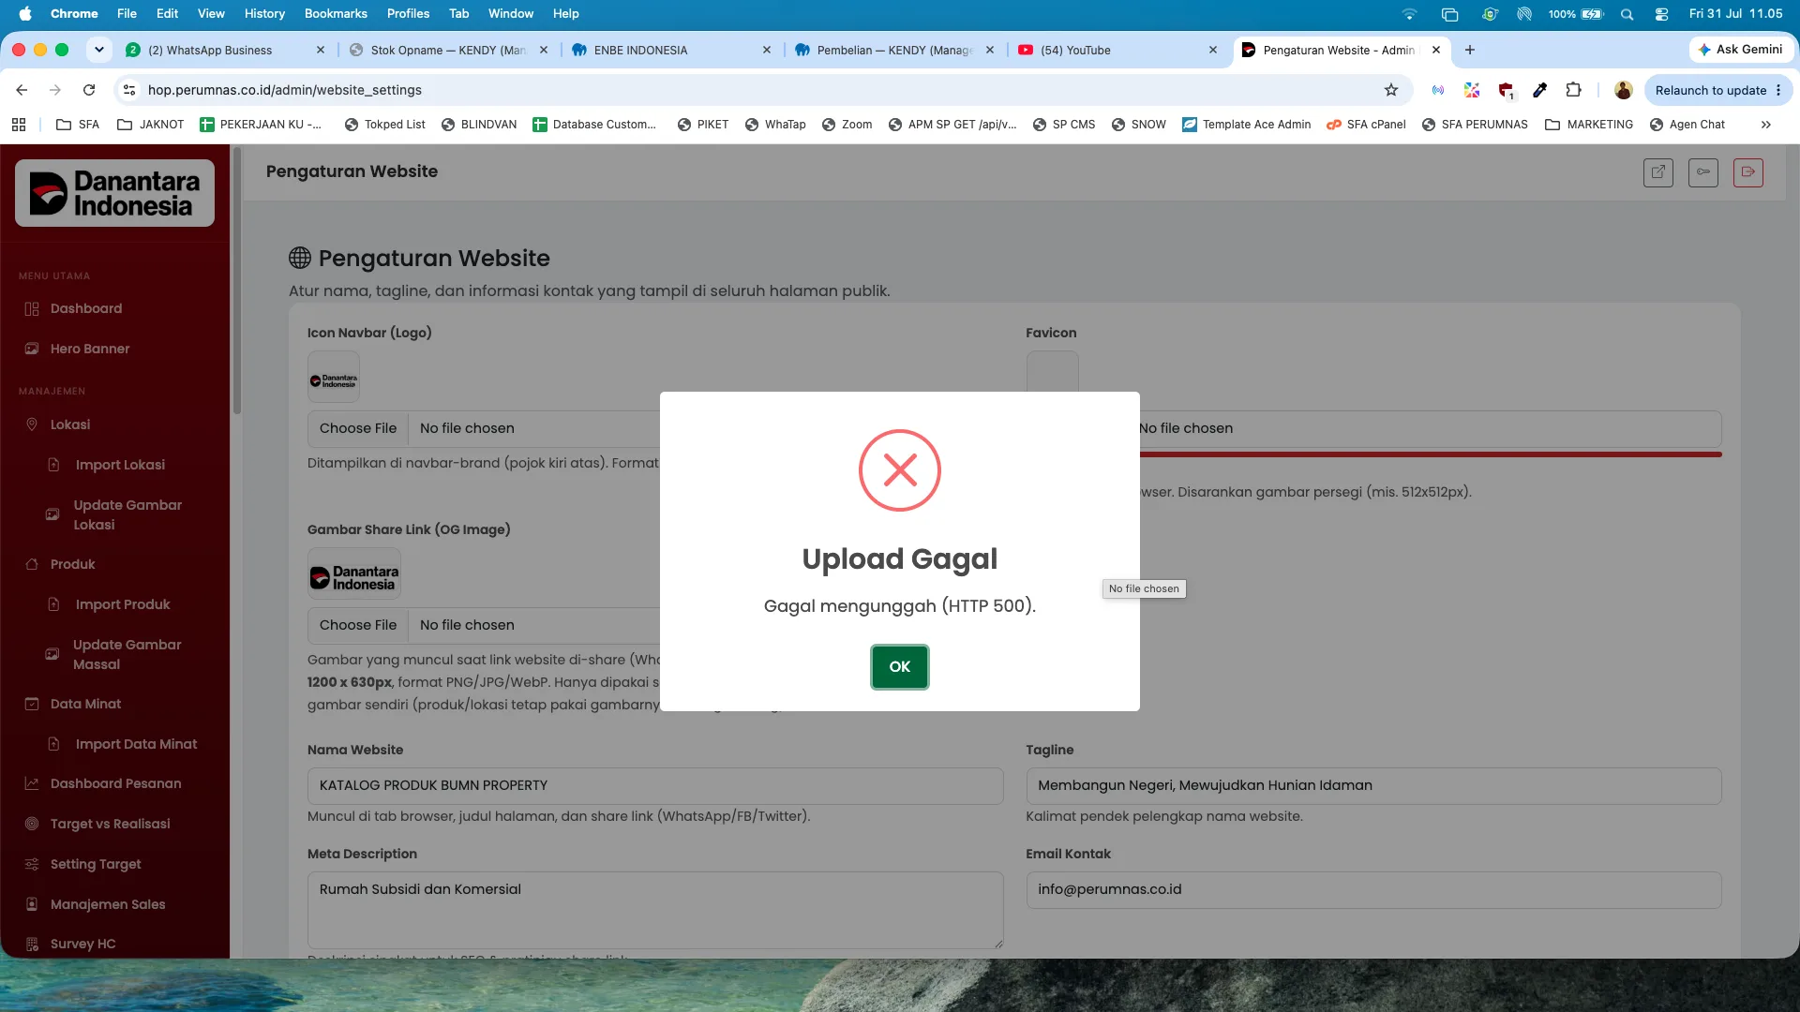Switch to the YouTube tab
This screenshot has height=1012, width=1800.
click(1117, 50)
